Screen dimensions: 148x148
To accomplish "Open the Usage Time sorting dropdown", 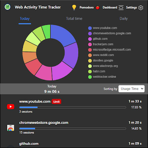I will (131, 89).
